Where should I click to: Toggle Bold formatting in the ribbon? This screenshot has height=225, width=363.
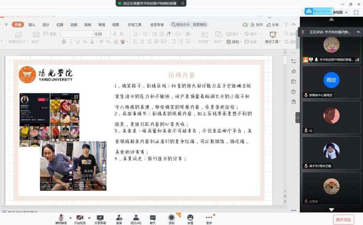point(64,42)
